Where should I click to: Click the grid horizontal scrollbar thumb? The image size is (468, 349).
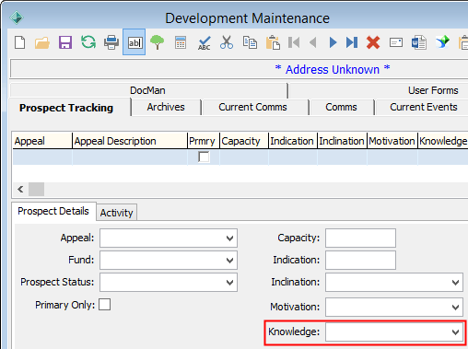(x=36, y=189)
